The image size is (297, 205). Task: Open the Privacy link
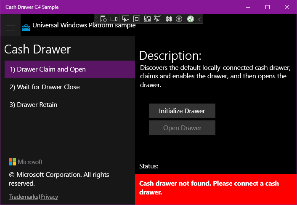(49, 197)
